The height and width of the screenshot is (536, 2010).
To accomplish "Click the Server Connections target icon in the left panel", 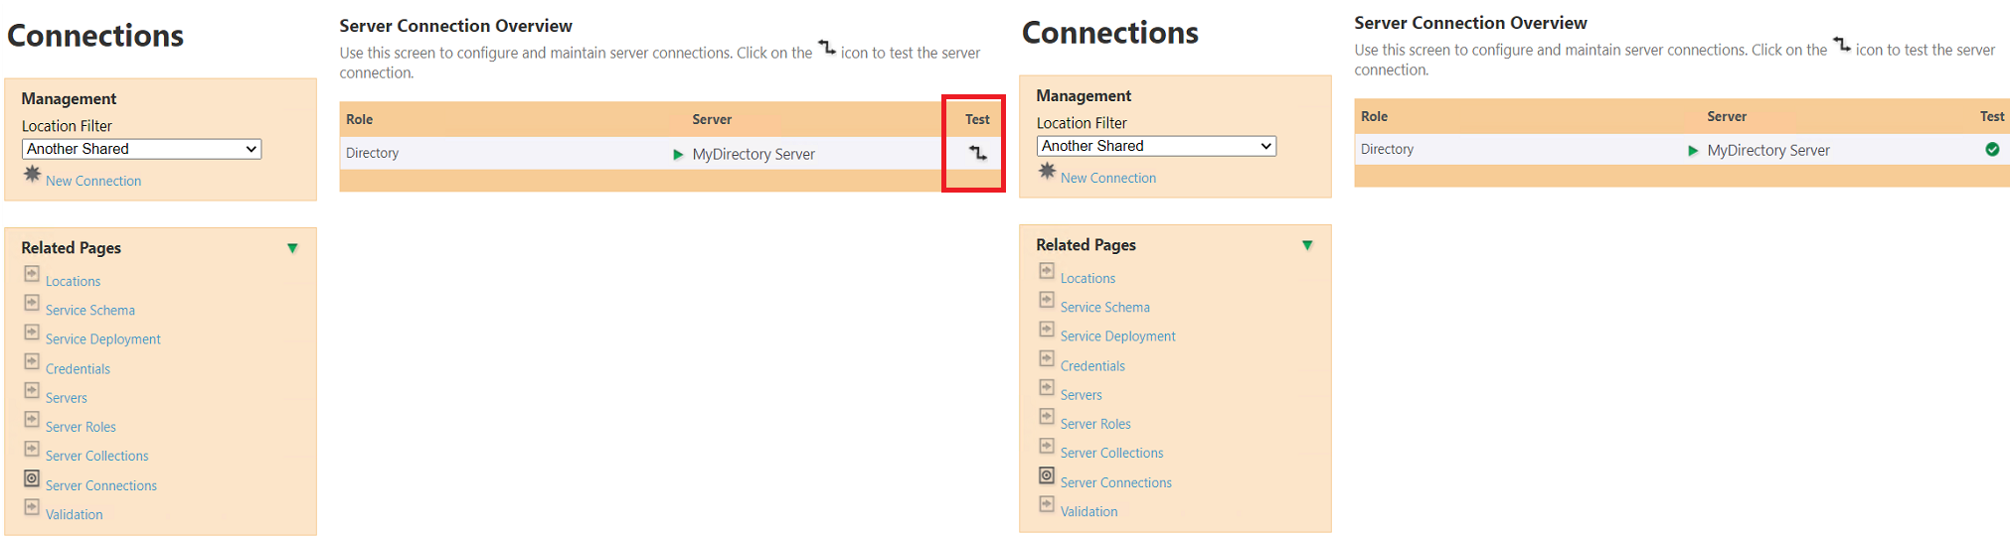I will pyautogui.click(x=32, y=478).
